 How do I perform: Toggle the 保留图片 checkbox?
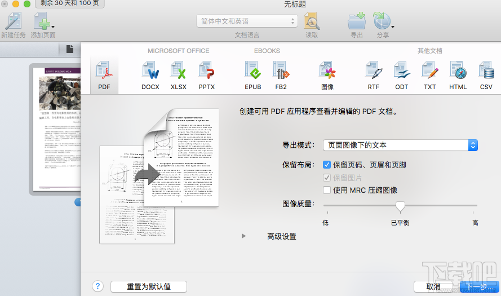326,178
